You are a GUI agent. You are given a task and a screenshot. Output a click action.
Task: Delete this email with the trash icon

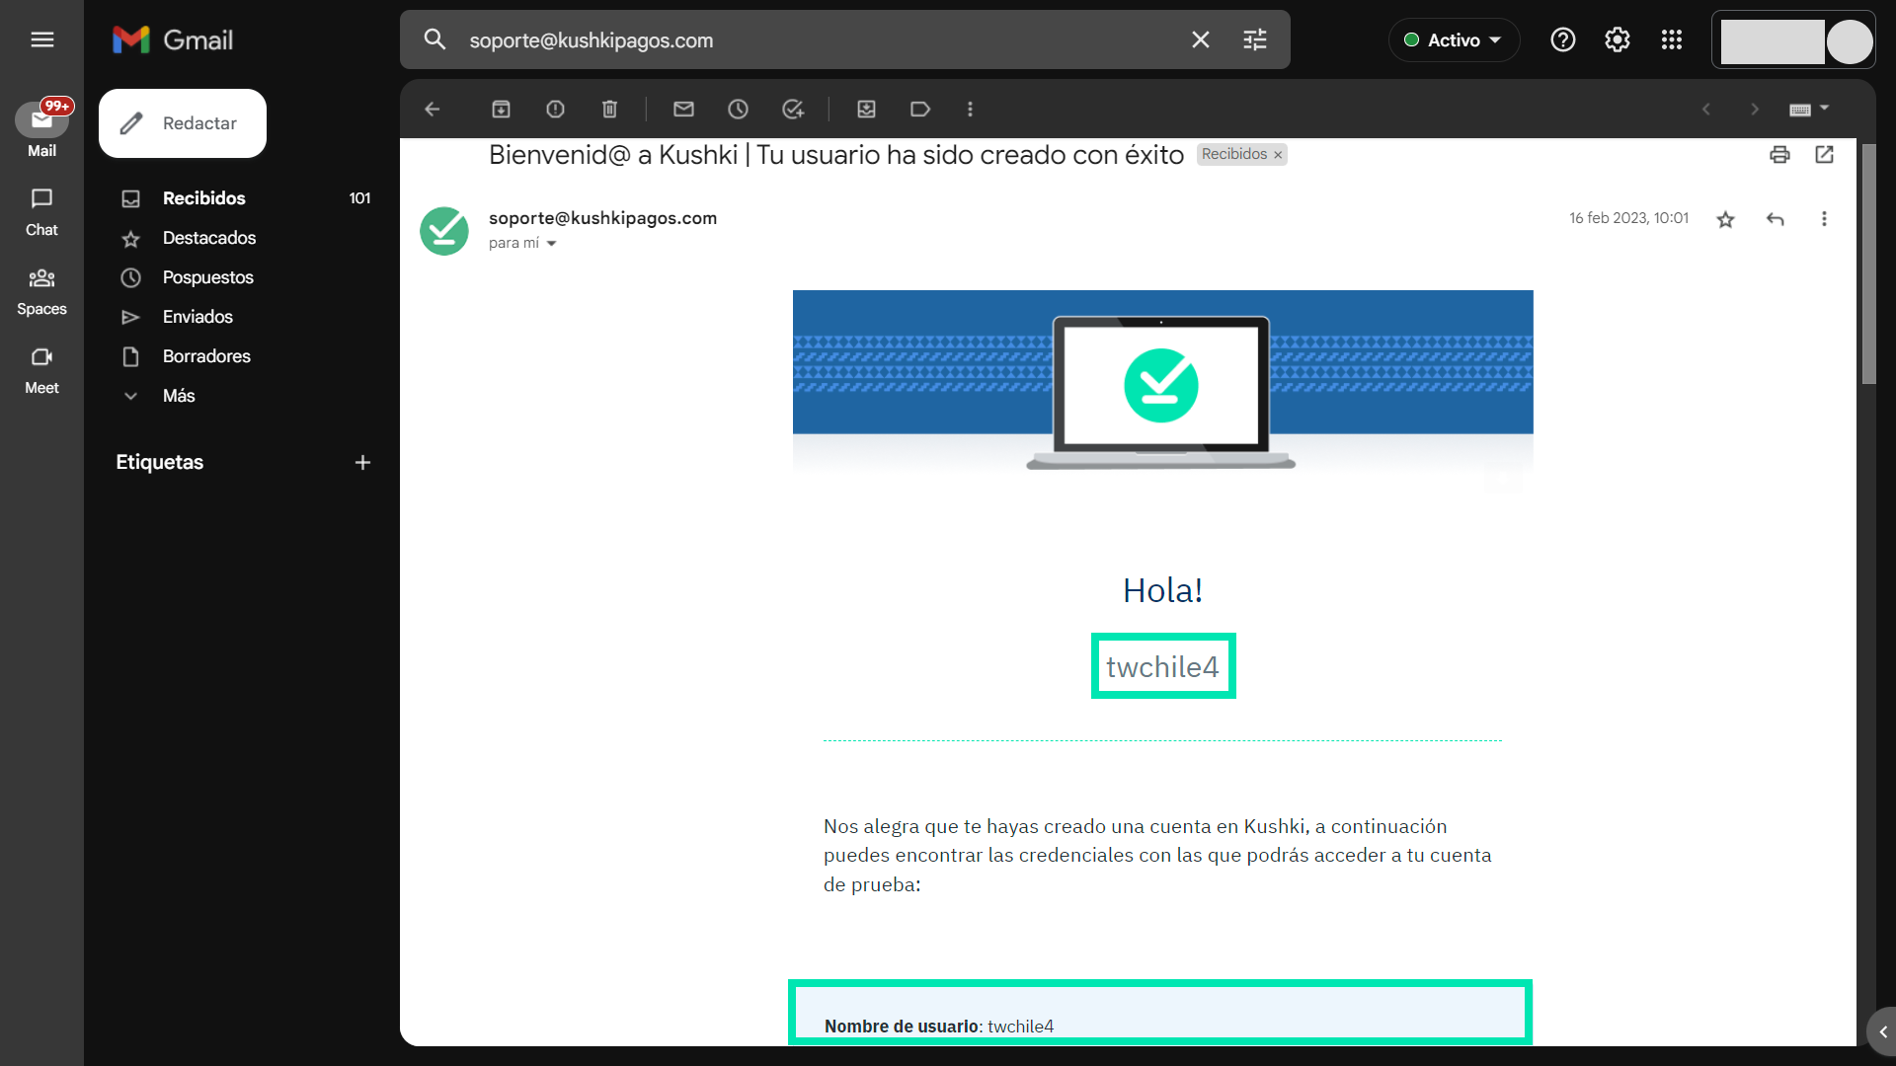pos(609,110)
